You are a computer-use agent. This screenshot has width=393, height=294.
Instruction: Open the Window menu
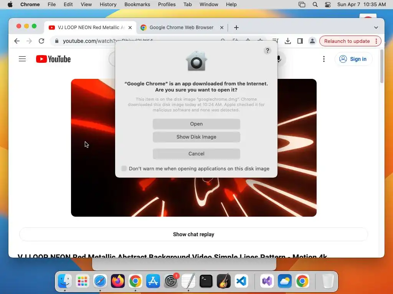(209, 5)
